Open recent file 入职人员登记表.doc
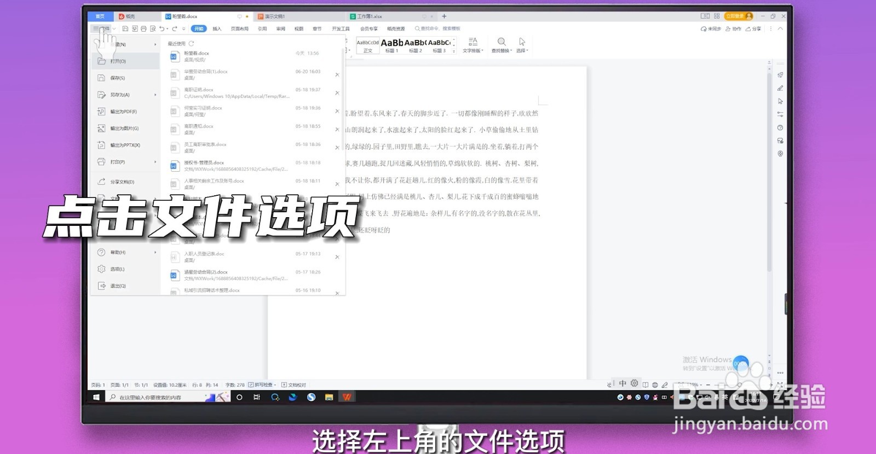 tap(251, 257)
